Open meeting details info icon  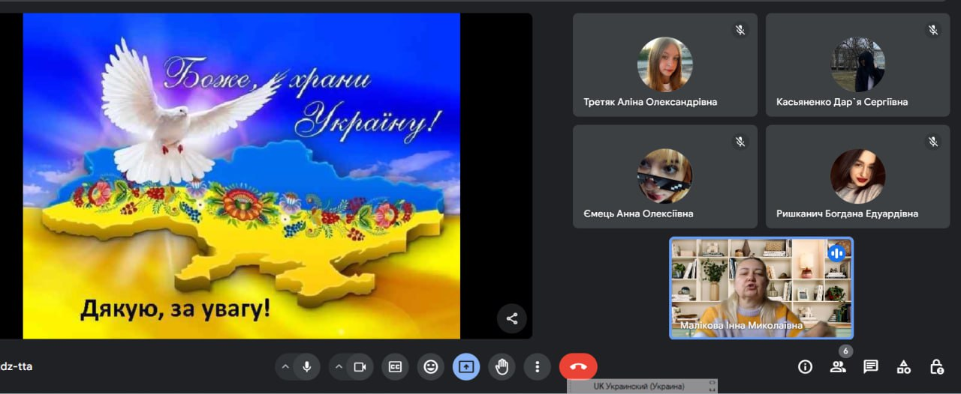806,367
